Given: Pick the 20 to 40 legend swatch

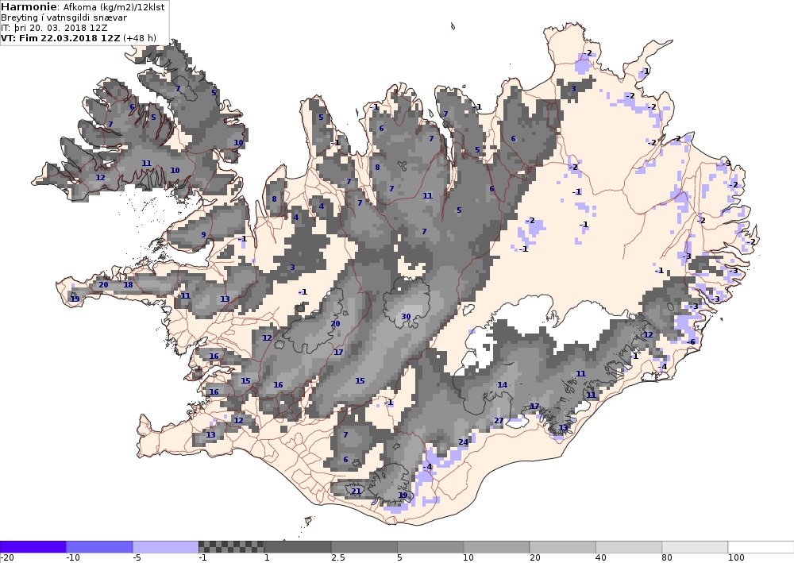Looking at the screenshot, I should (563, 547).
